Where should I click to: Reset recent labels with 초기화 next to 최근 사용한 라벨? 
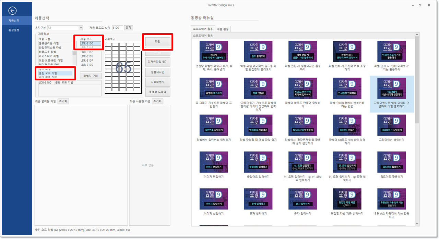(x=157, y=101)
